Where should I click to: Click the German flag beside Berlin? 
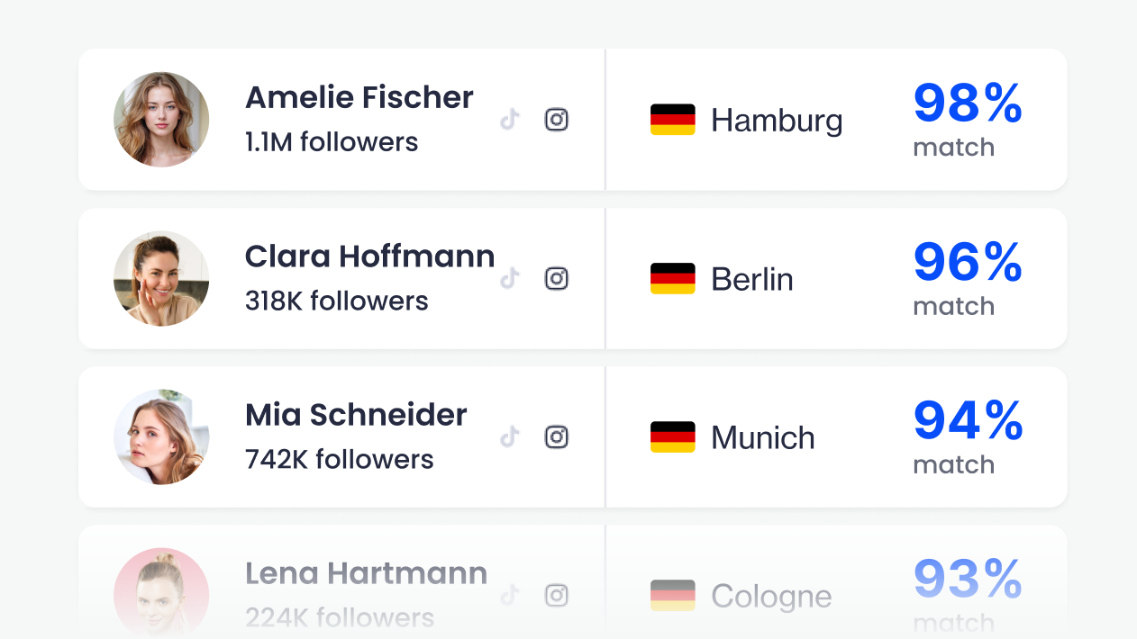coord(673,278)
